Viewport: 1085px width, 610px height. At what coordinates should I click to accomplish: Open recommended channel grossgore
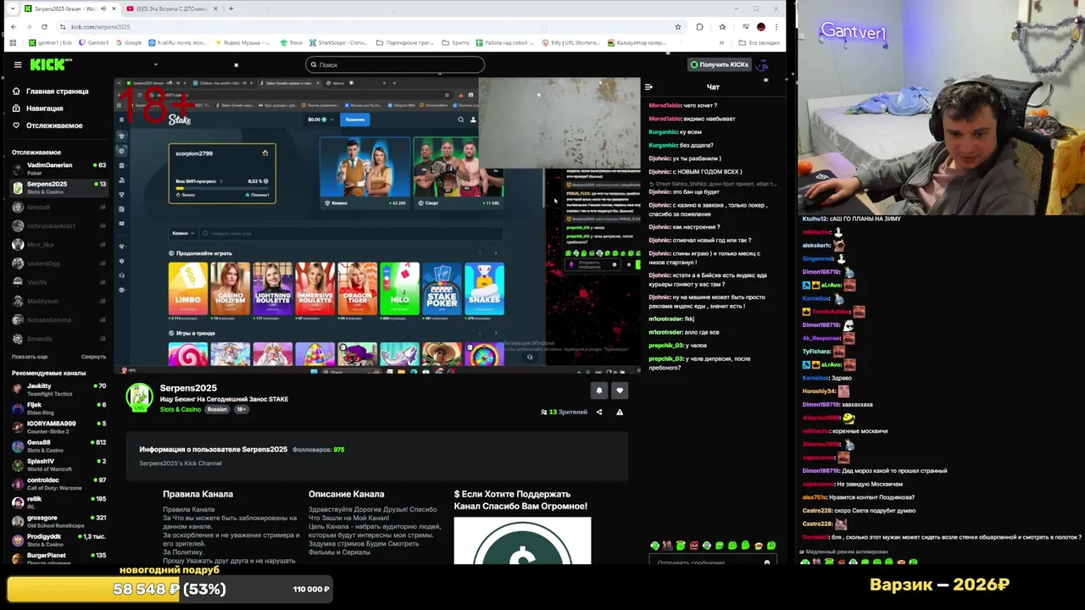point(59,520)
